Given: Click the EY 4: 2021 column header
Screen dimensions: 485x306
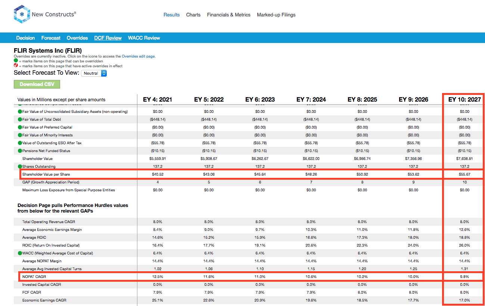Looking at the screenshot, I should (x=158, y=99).
